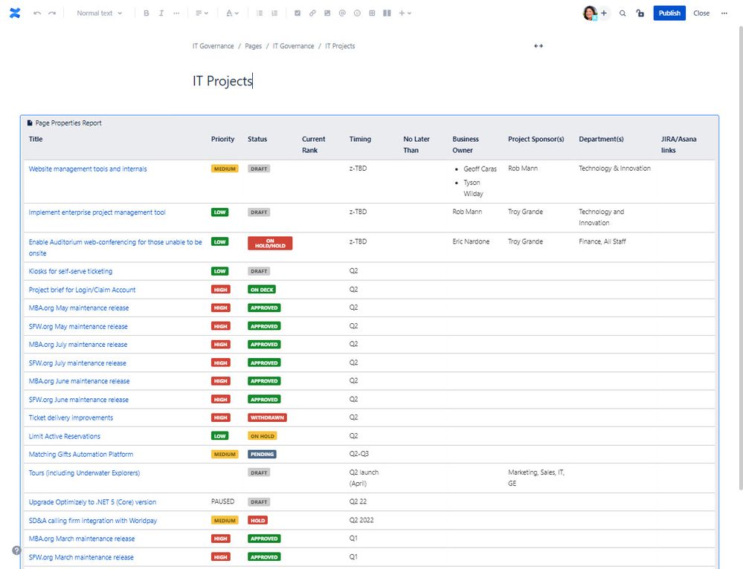743x569 pixels.
Task: Click the Finance, All Staff department cell
Action: (x=602, y=241)
